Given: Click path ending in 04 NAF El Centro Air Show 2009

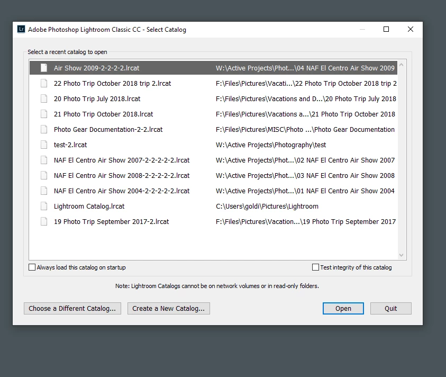Looking at the screenshot, I should click(305, 68).
